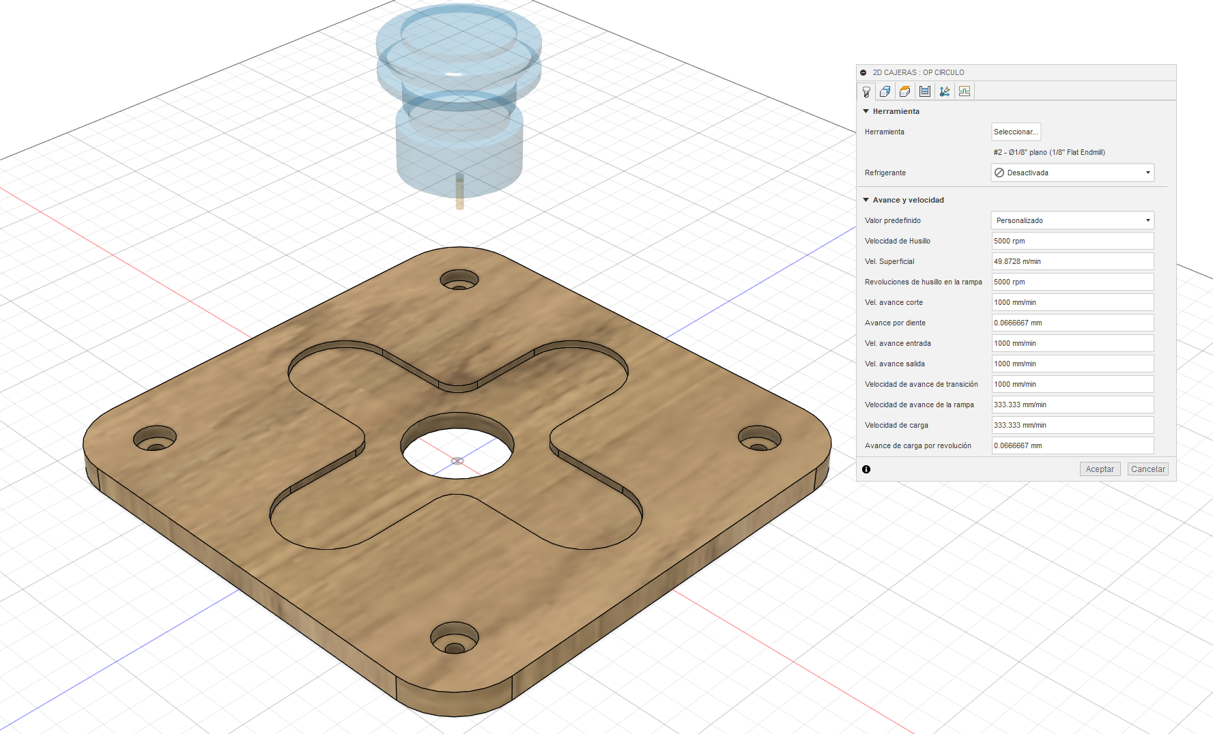Edit the Vel. avance salida field
The height and width of the screenshot is (734, 1213).
tap(1072, 364)
